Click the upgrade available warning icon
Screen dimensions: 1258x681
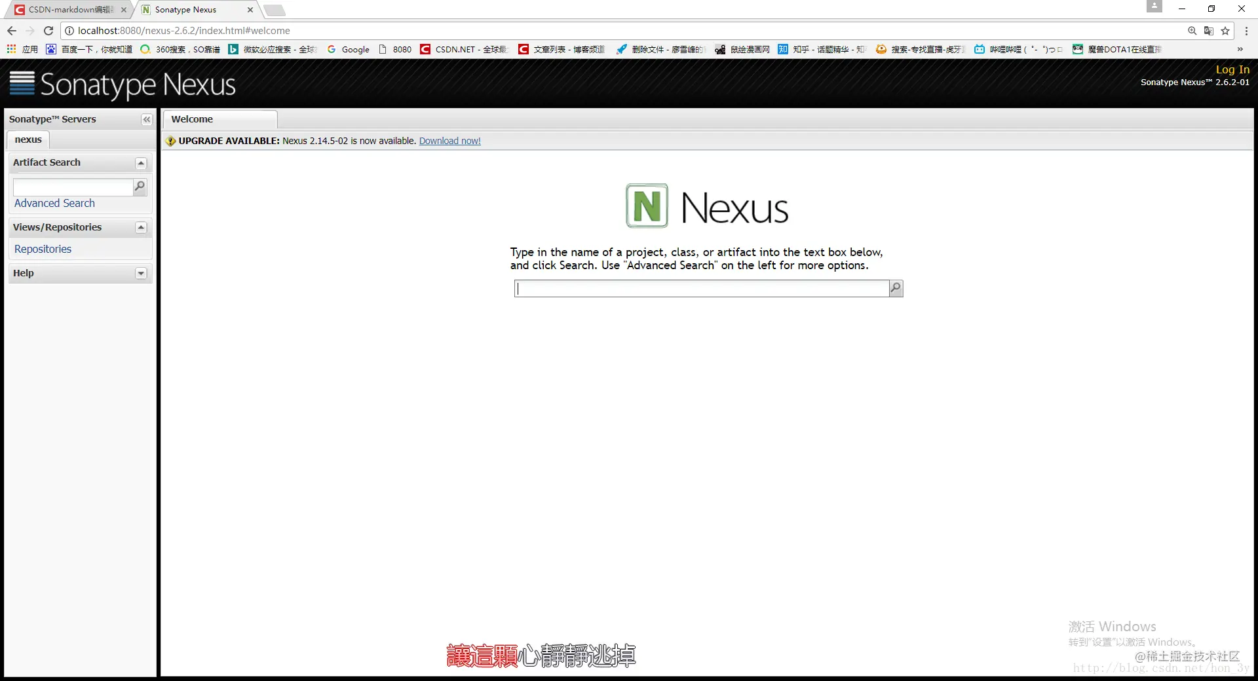coord(170,141)
